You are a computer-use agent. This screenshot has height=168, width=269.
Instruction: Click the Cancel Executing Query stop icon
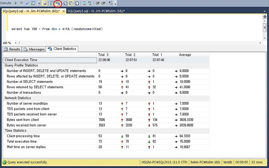22,3
